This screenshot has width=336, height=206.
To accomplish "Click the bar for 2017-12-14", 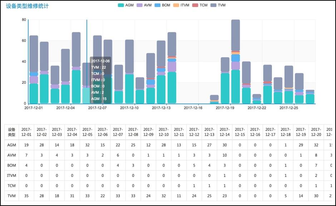I will click(x=172, y=68).
